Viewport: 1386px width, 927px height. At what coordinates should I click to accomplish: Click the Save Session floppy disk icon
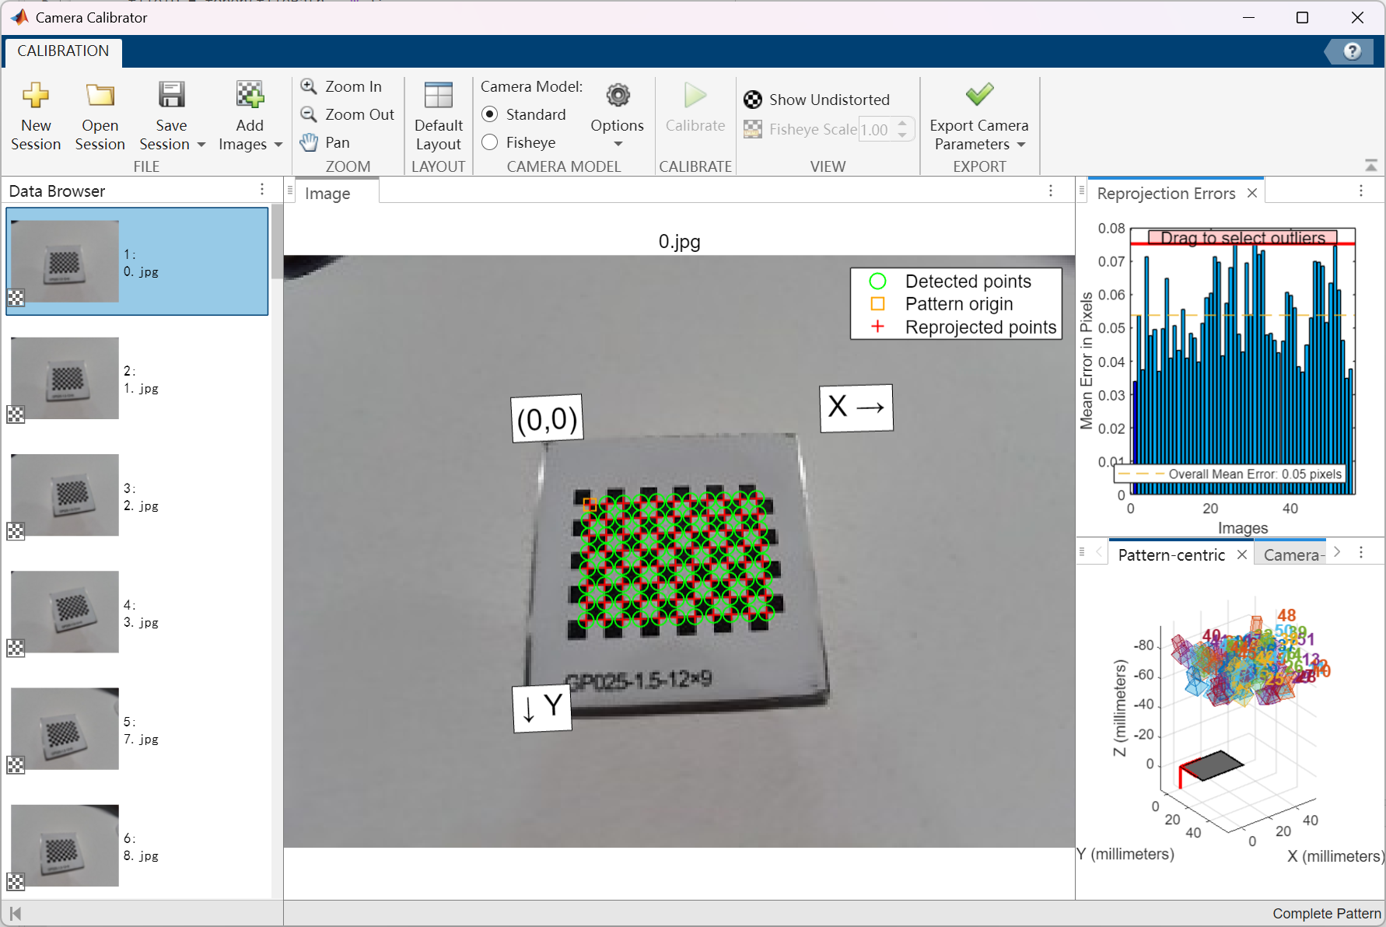(x=171, y=96)
